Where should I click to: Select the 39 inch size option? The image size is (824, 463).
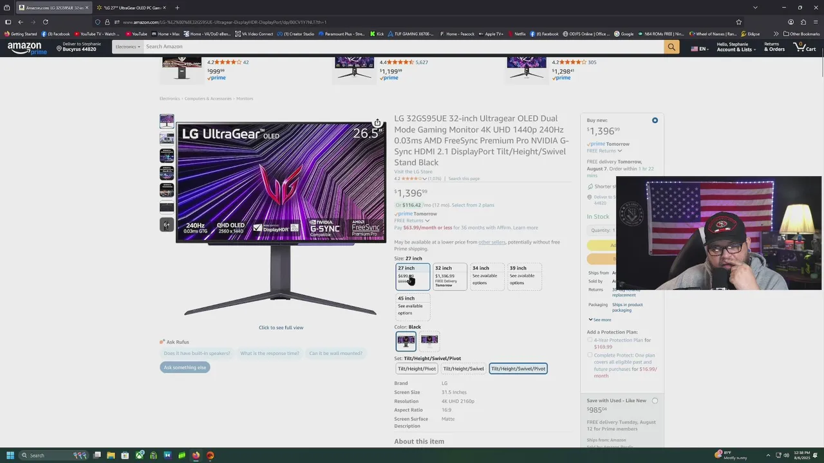(x=524, y=277)
